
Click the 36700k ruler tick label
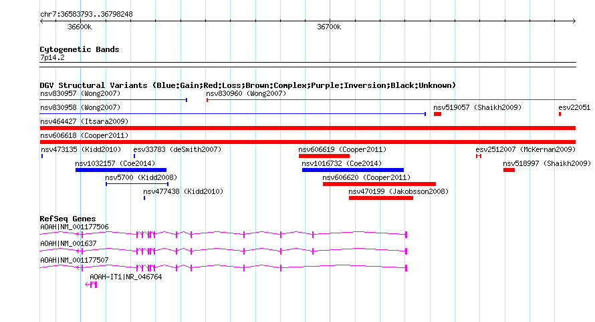click(329, 27)
